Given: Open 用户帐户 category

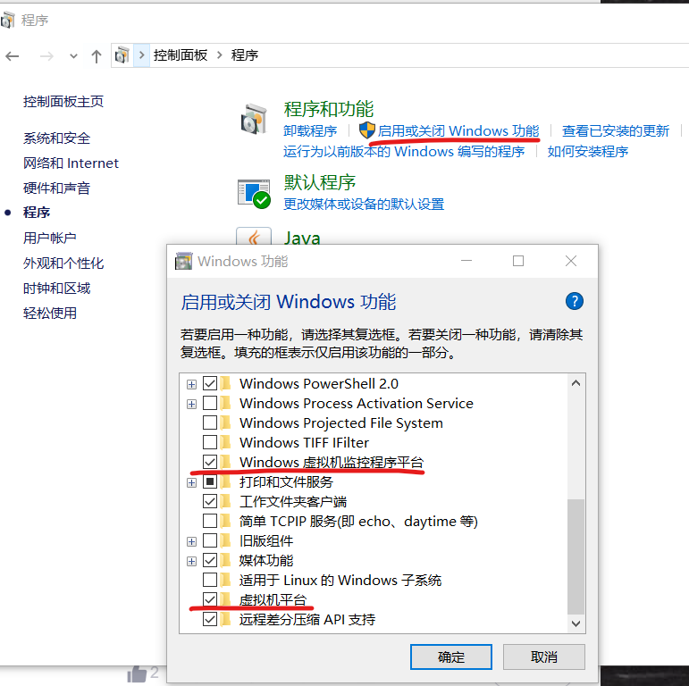Looking at the screenshot, I should tap(50, 238).
